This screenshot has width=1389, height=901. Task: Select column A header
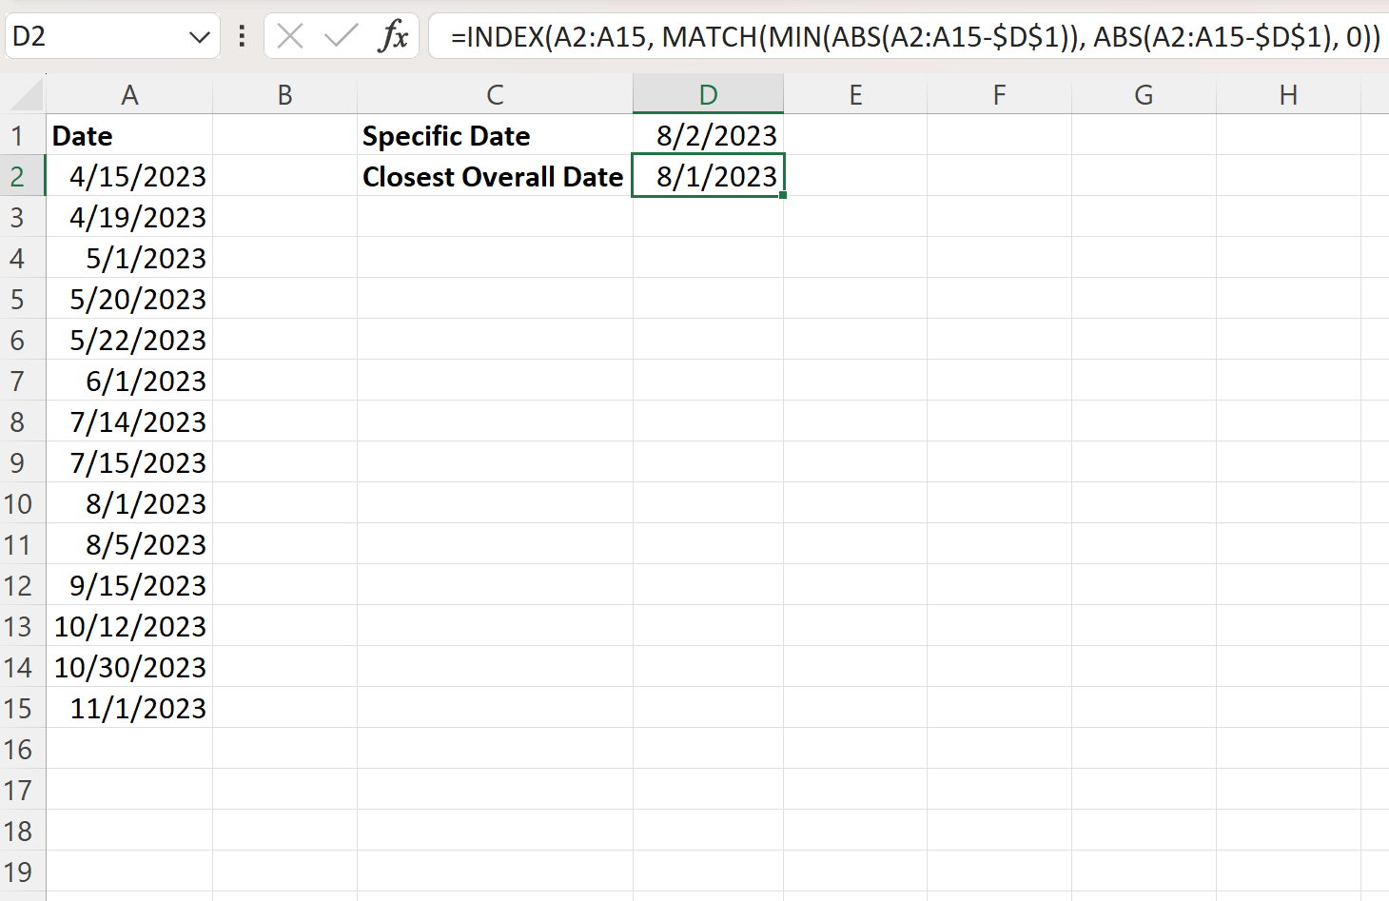pos(129,94)
